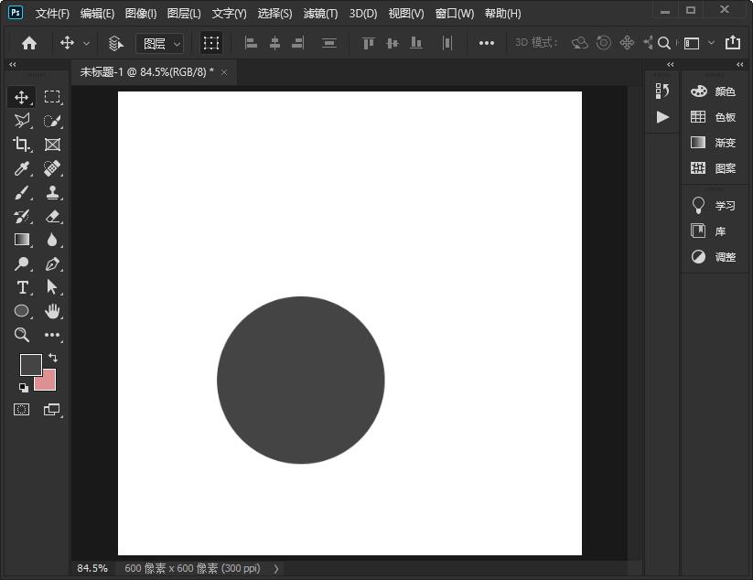The height and width of the screenshot is (580, 753).
Task: Select the Eyedropper tool
Action: pyautogui.click(x=21, y=168)
